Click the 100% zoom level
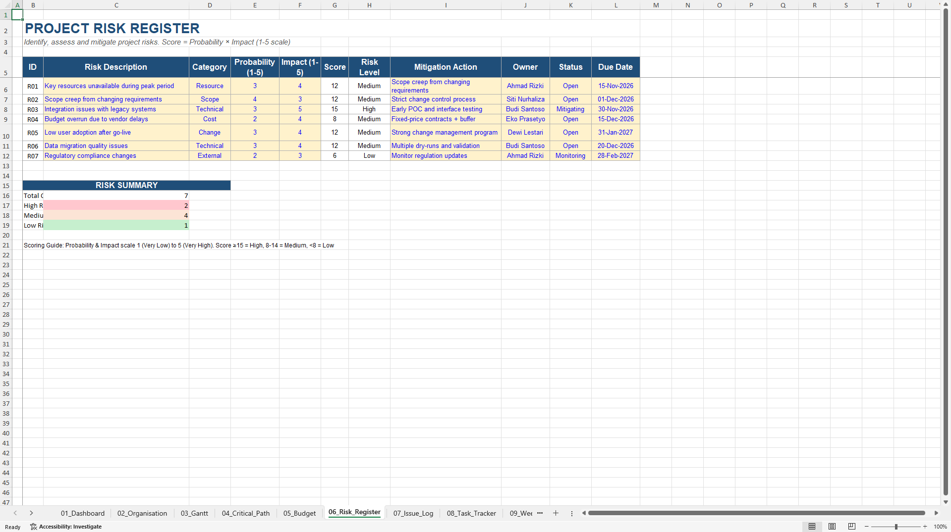This screenshot has height=532, width=951. pyautogui.click(x=940, y=527)
